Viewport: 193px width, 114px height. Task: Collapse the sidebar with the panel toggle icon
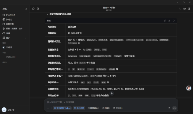coord(33,9)
